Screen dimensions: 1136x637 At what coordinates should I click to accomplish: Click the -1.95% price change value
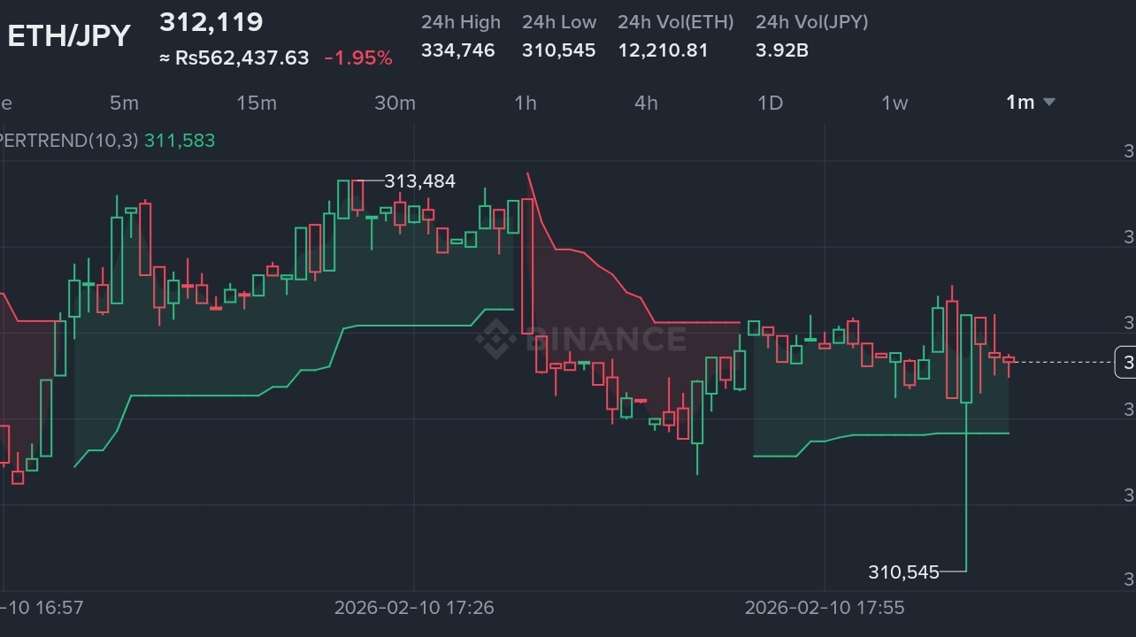[x=358, y=58]
